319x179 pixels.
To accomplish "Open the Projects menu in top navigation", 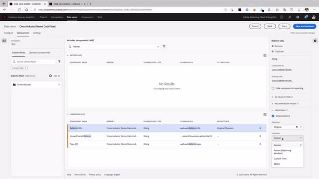I will coord(43,17).
